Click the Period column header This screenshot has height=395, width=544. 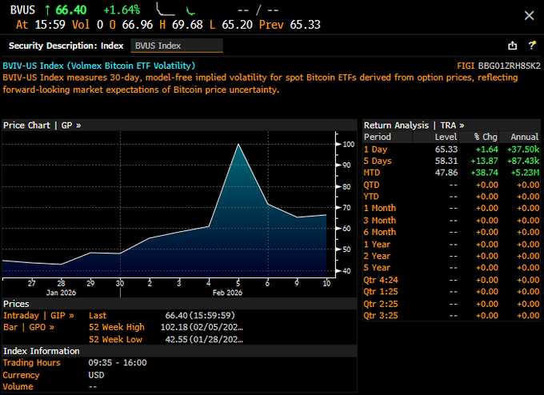pos(378,138)
